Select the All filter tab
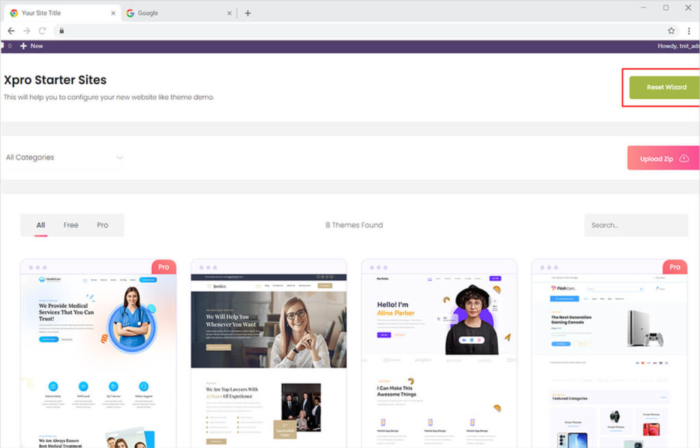 (41, 225)
